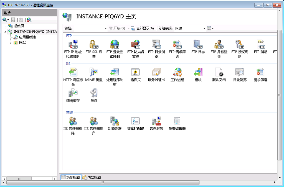Click right arrow of connections pane scrollbar
Screen dimensions: 284x187
coord(54,179)
